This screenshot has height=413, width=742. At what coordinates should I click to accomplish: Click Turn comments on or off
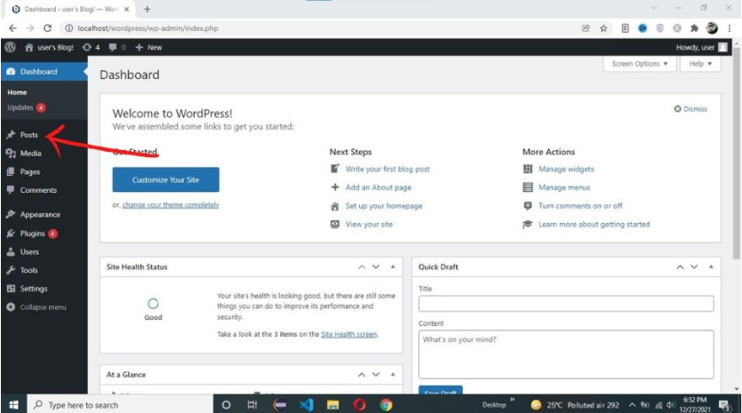click(x=580, y=206)
